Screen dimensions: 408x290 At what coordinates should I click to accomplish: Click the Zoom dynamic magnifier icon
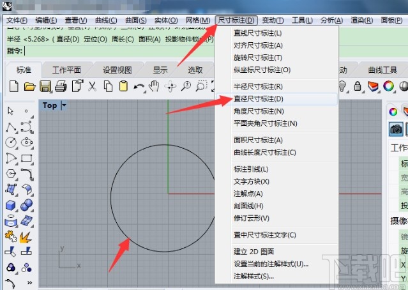coord(186,86)
